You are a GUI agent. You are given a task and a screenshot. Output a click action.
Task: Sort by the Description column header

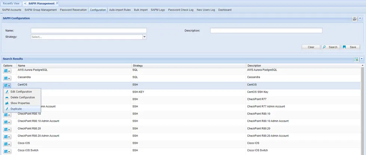[x=303, y=66]
